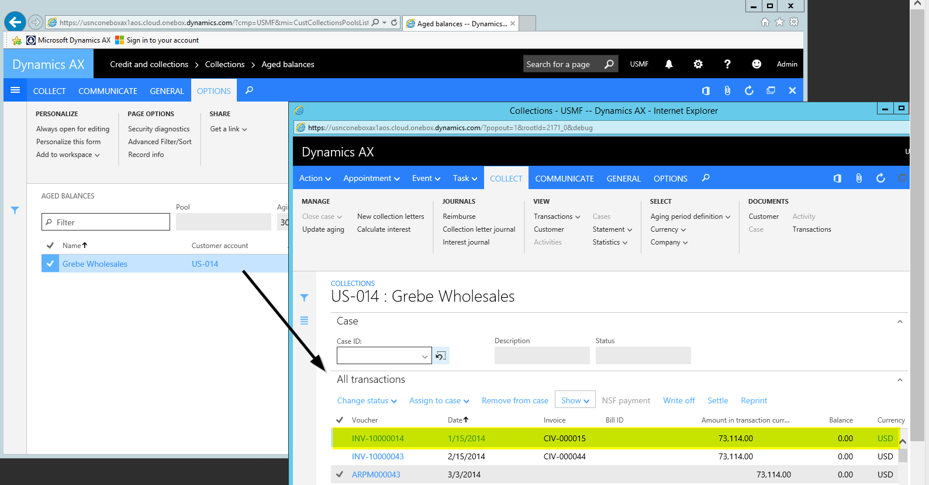Collapse the All transactions section
The height and width of the screenshot is (485, 929).
pyautogui.click(x=900, y=380)
